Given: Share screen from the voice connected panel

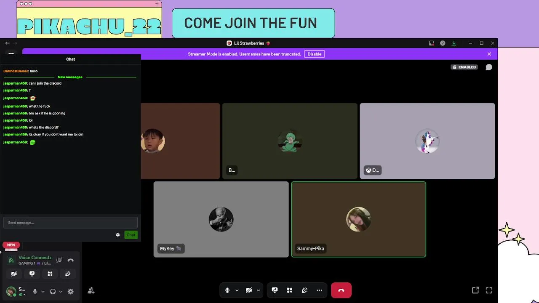Looking at the screenshot, I should [32, 274].
